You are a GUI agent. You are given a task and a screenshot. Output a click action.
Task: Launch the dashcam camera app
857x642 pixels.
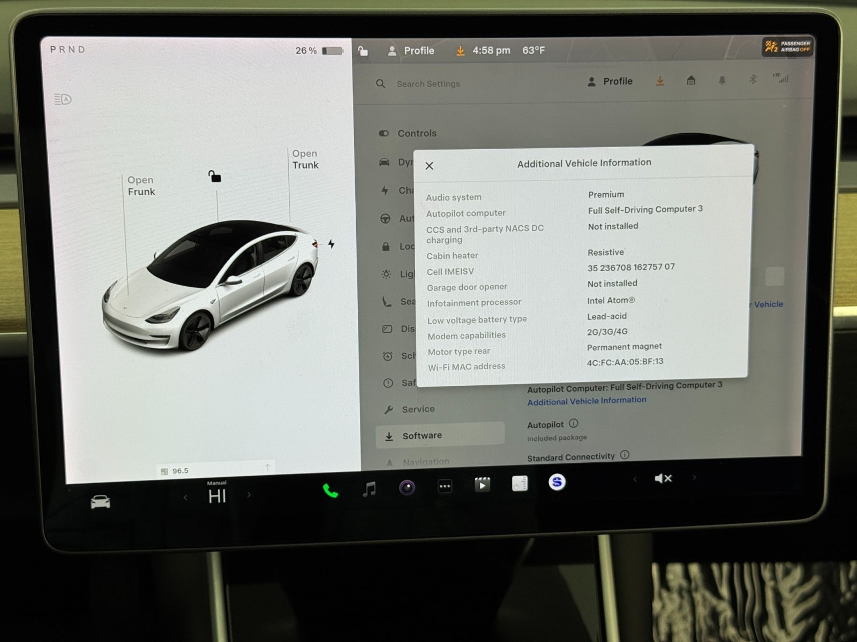(x=407, y=487)
